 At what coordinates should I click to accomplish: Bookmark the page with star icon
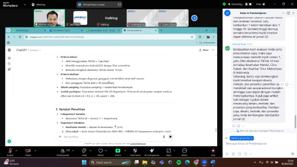pos(192,37)
